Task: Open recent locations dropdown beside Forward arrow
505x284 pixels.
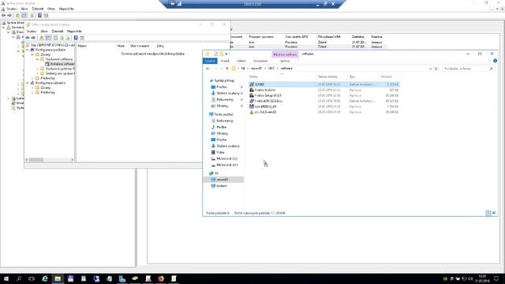Action: pyautogui.click(x=222, y=69)
